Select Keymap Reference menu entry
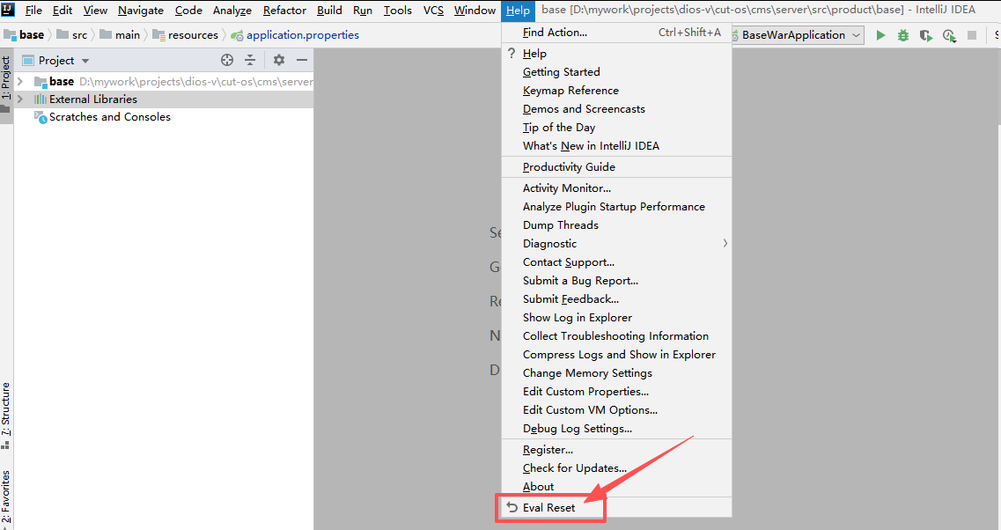Image resolution: width=1001 pixels, height=530 pixels. point(616,91)
